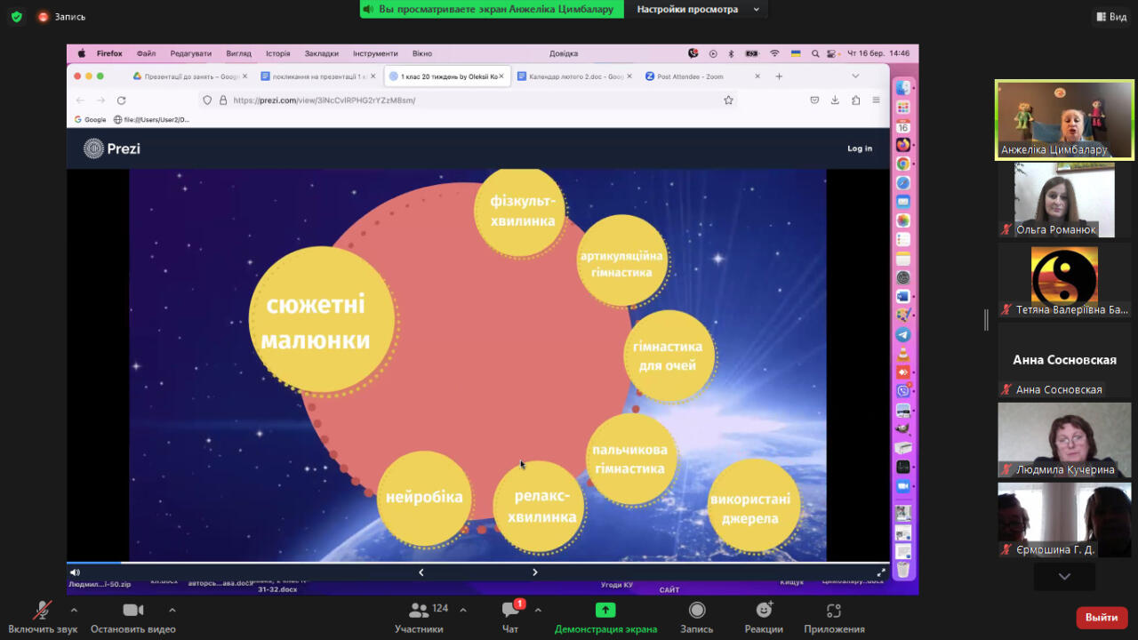
Task: Expand video options chevron beside Остановить видео
Action: (172, 610)
